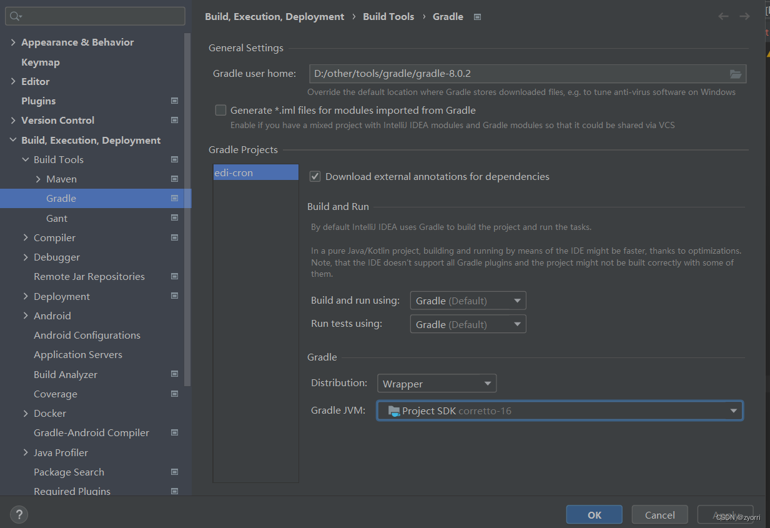Go back with the left arrow icon
Viewport: 770px width, 528px height.
723,16
